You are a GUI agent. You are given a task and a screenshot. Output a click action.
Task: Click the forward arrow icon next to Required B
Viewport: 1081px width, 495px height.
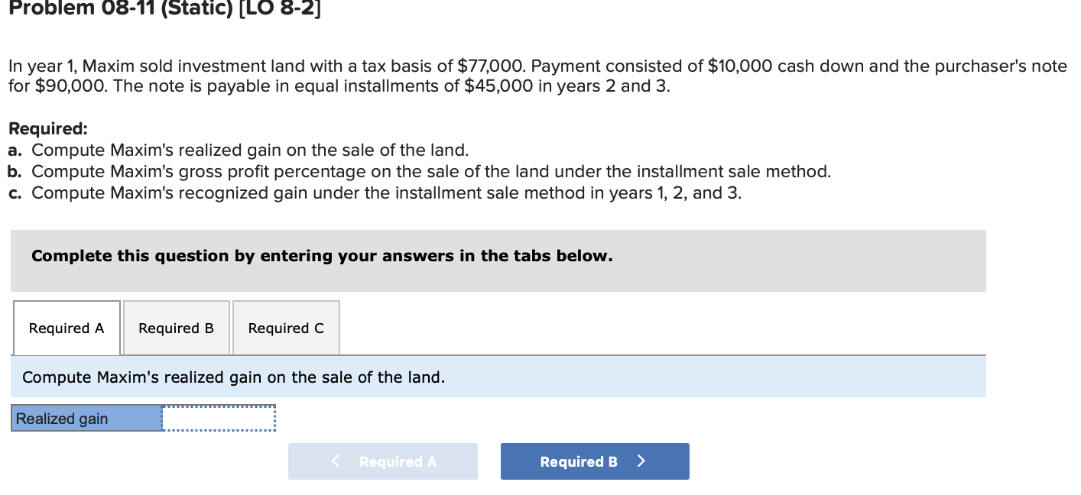click(641, 461)
